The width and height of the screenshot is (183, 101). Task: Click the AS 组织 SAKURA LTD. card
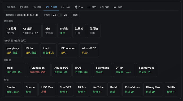coord(31,31)
